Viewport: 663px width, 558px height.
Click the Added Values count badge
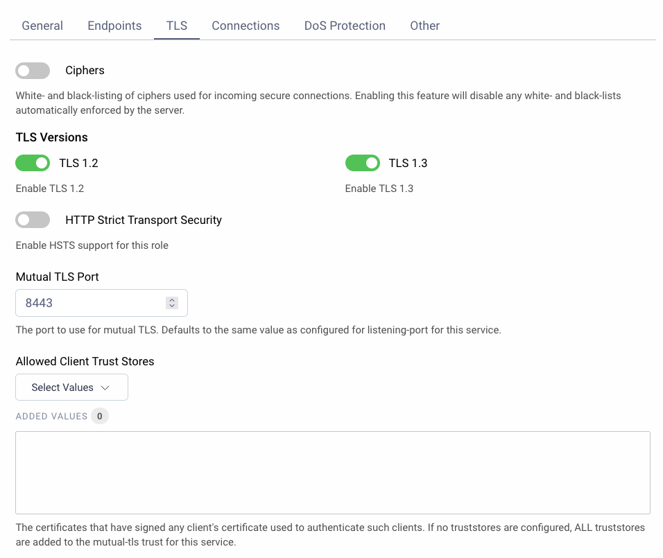point(99,416)
